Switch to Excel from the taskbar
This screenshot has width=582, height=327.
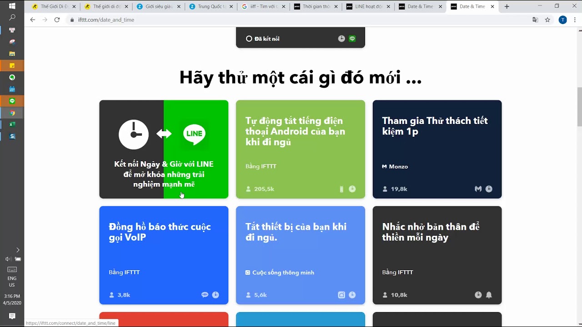12,124
